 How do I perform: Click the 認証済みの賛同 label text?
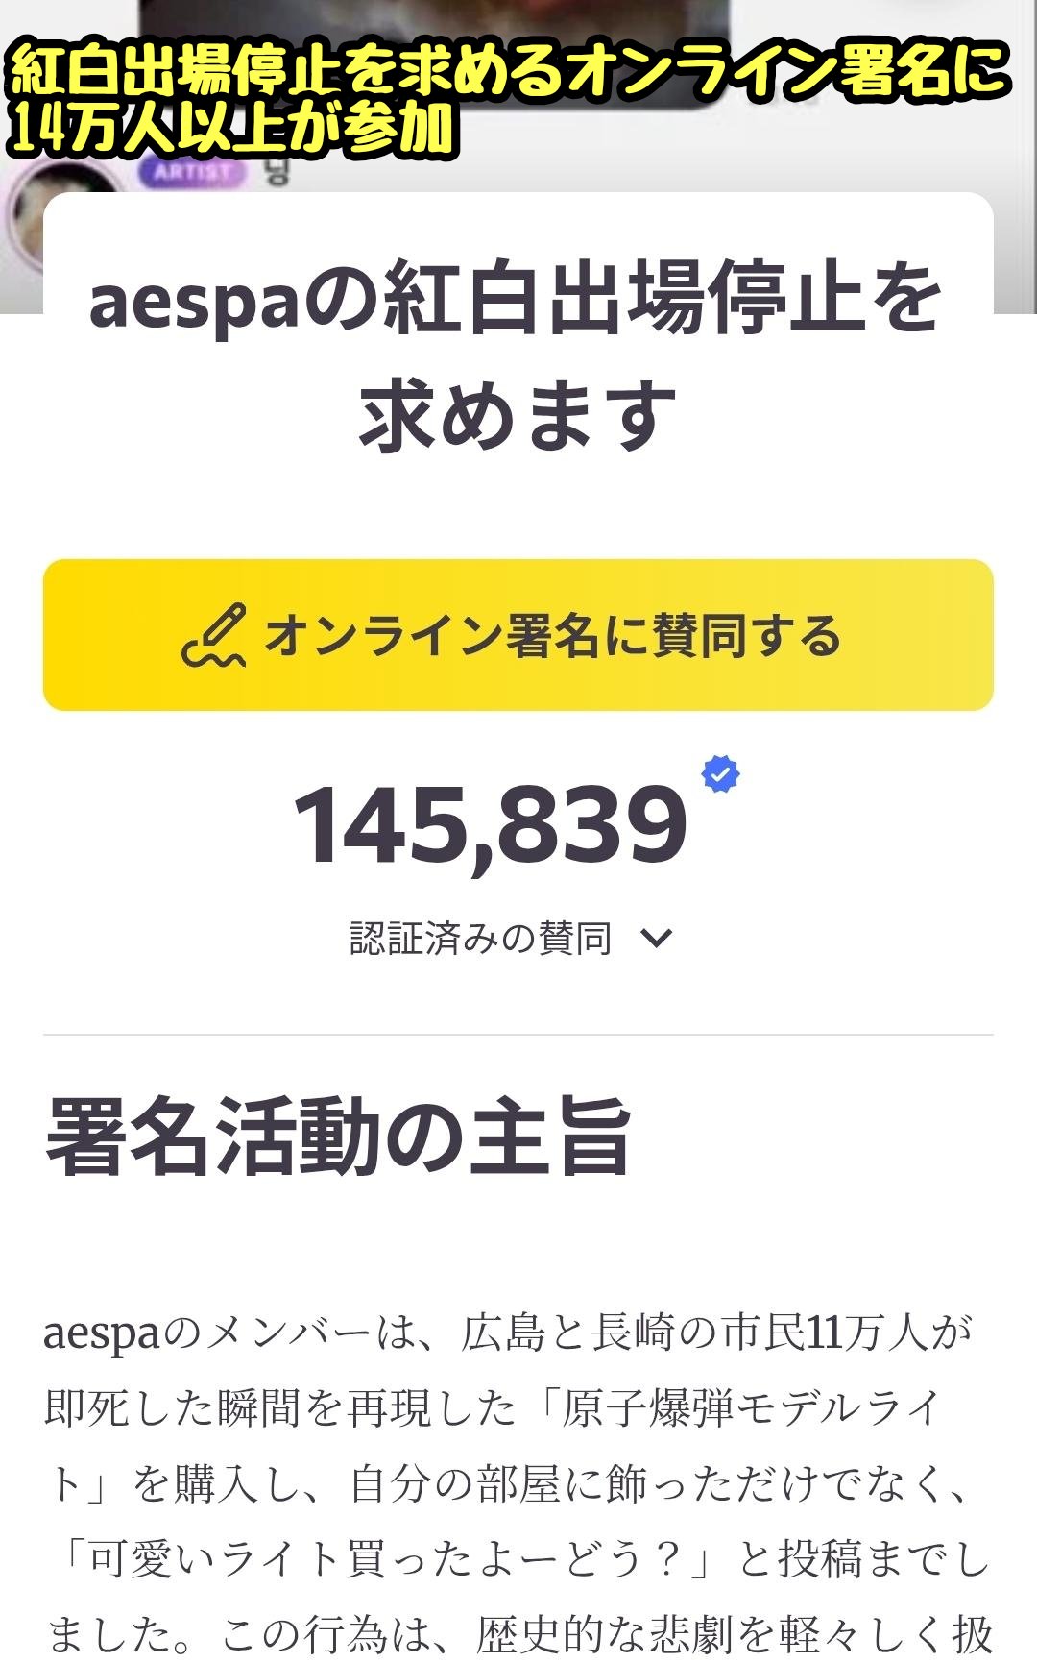pyautogui.click(x=480, y=938)
